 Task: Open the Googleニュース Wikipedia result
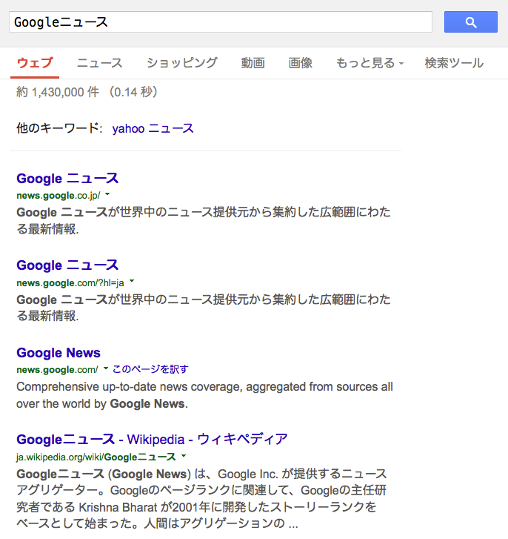(x=152, y=440)
